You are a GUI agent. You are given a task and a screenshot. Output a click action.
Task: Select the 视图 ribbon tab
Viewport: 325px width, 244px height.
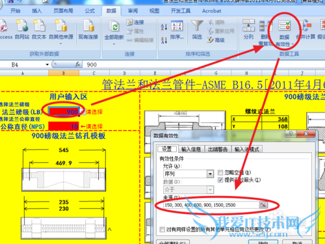[x=154, y=11]
